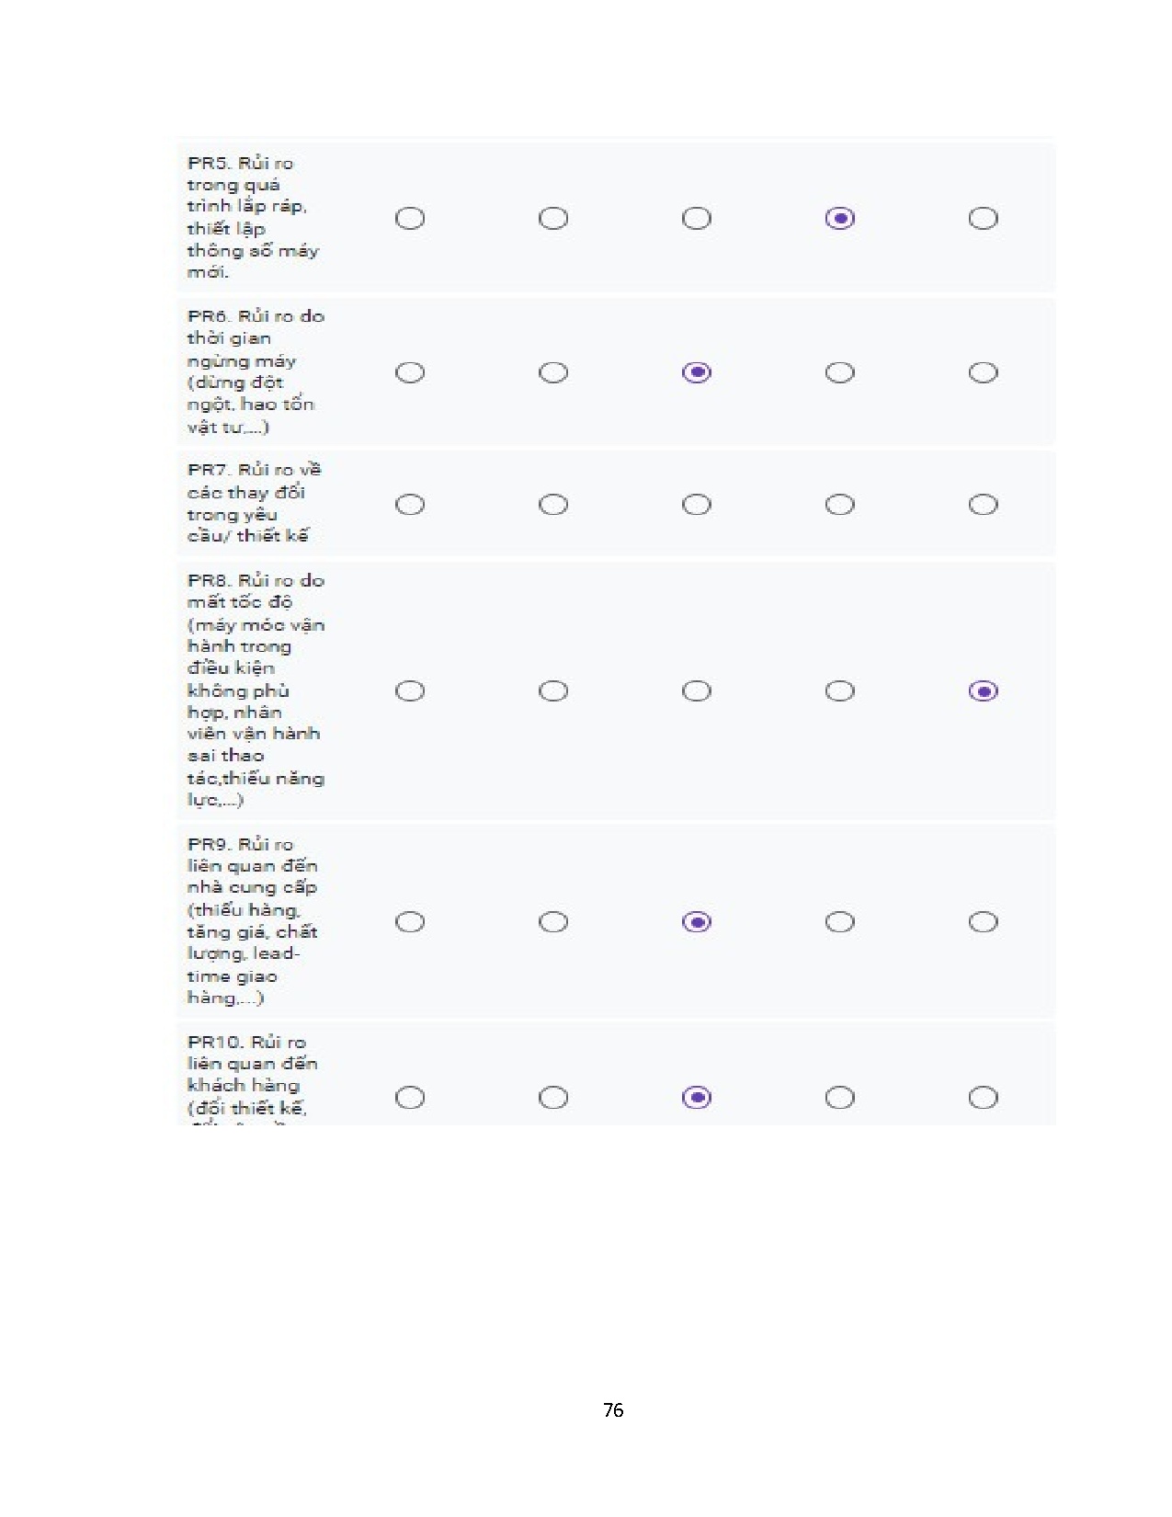Click page number 76 at the bottom
Viewport: 1172px width, 1517px height.
coord(613,1410)
